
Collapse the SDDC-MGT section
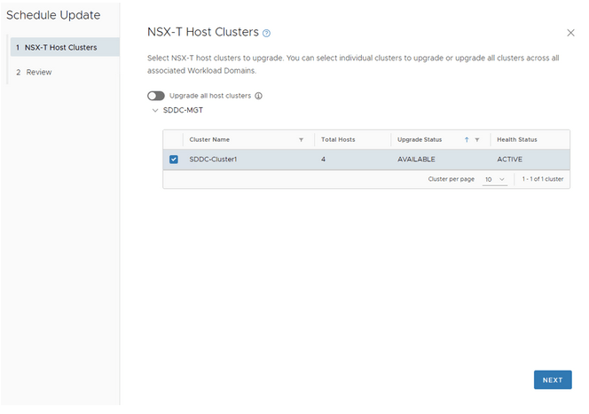coord(155,111)
